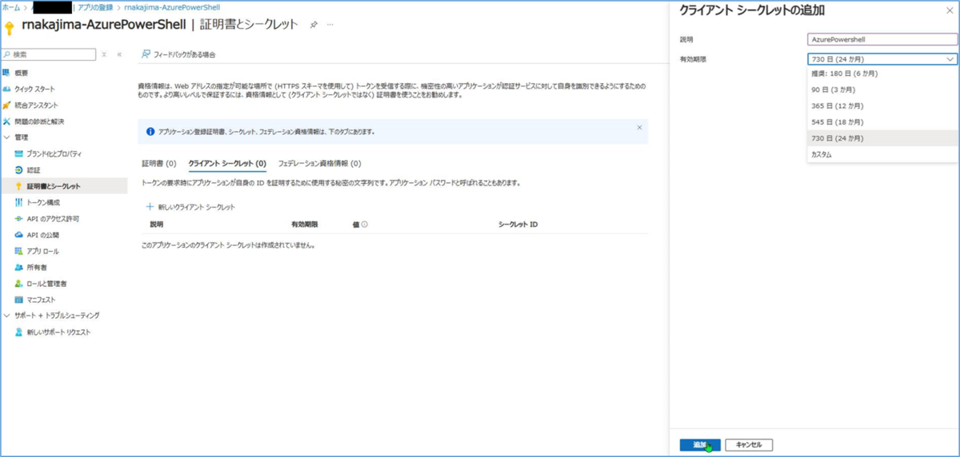
Task: Open the 有効期限 dropdown showing 730 日
Action: click(882, 59)
